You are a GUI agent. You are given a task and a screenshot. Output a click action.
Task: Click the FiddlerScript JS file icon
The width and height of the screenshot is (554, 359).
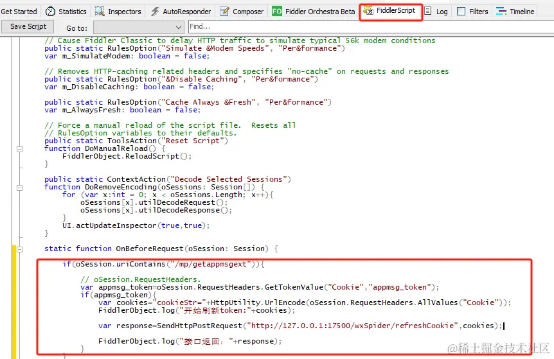coord(368,10)
